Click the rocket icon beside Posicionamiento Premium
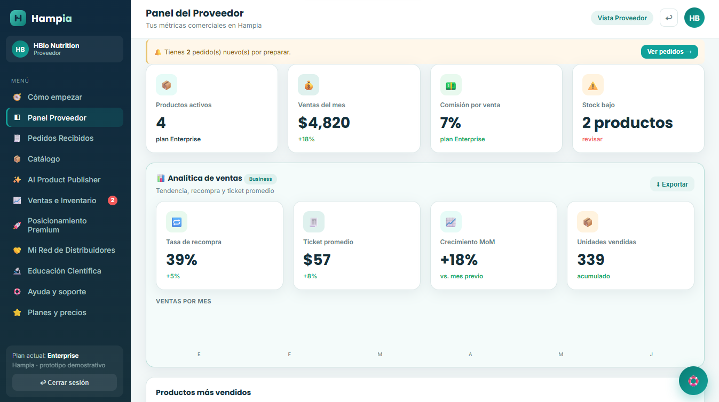 coord(17,226)
